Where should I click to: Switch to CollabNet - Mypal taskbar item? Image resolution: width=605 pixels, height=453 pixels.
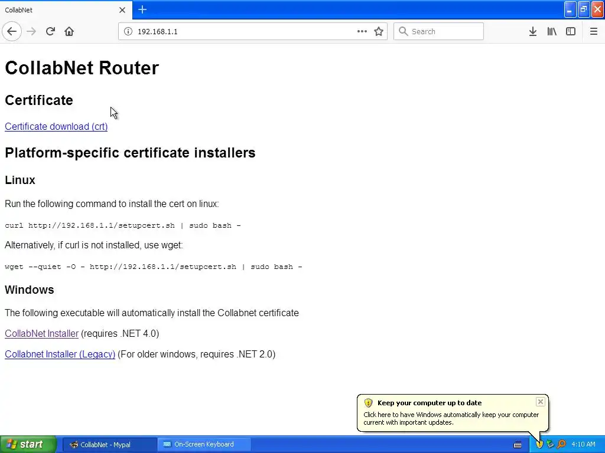(x=109, y=444)
